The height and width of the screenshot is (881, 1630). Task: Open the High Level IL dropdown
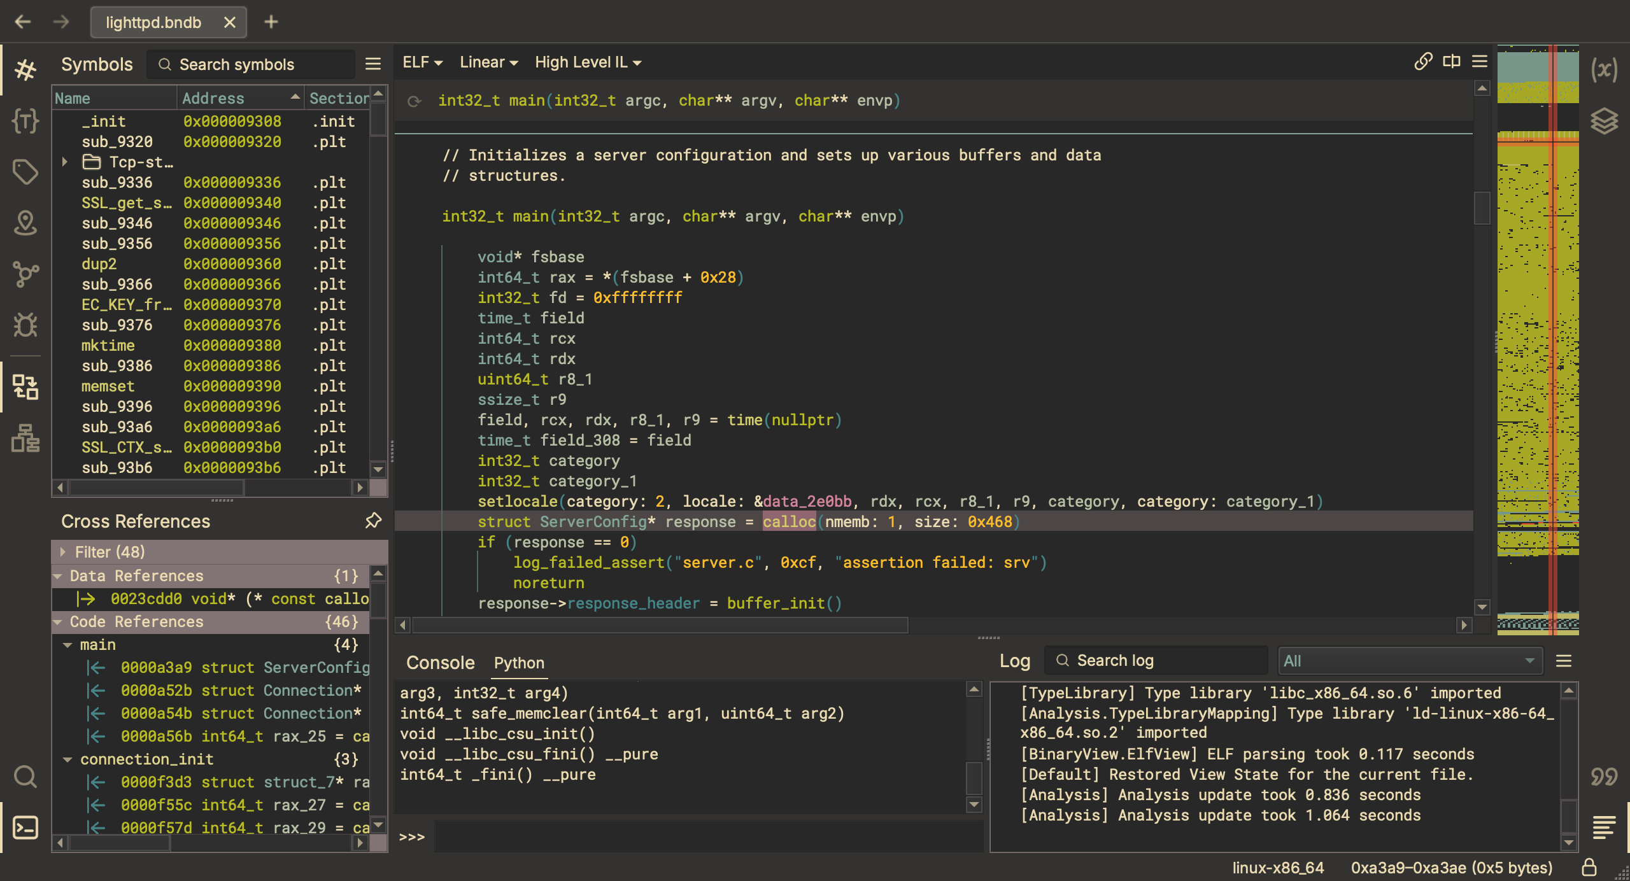point(588,62)
